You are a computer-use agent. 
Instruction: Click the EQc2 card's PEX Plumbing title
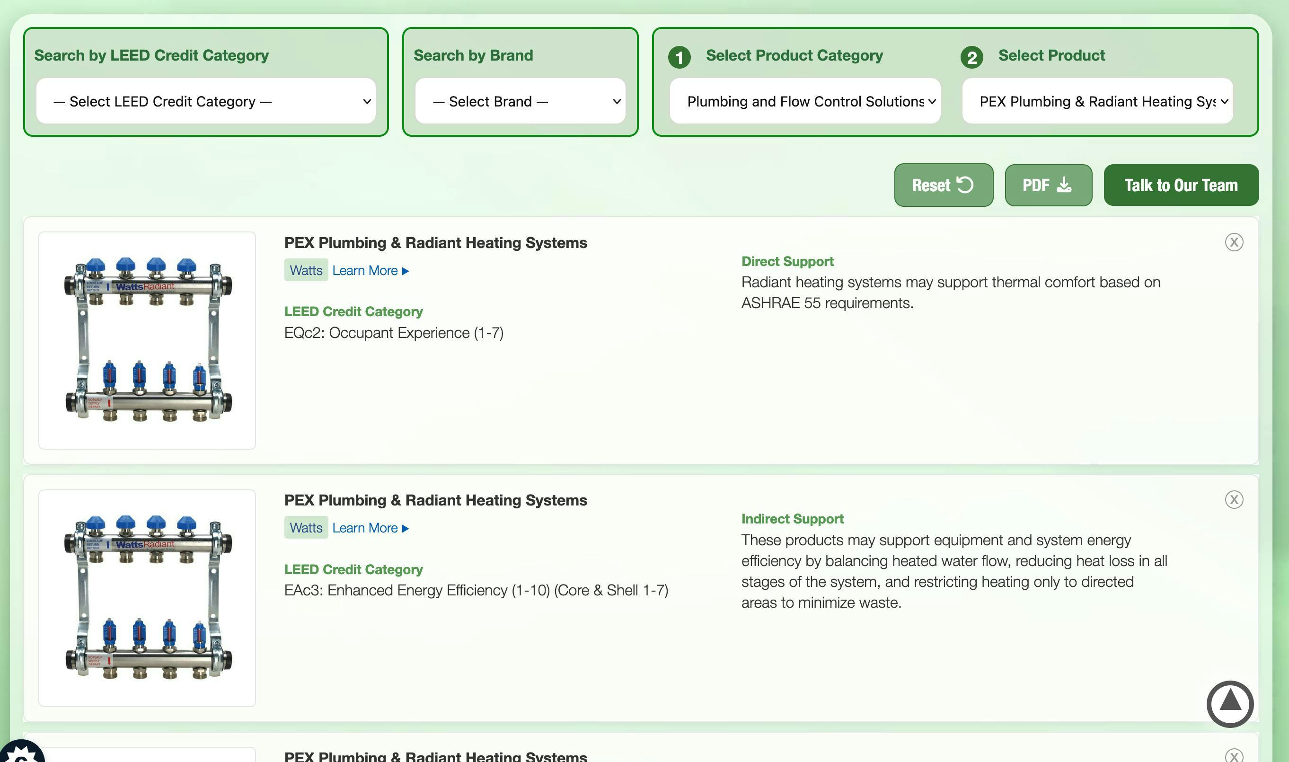436,243
